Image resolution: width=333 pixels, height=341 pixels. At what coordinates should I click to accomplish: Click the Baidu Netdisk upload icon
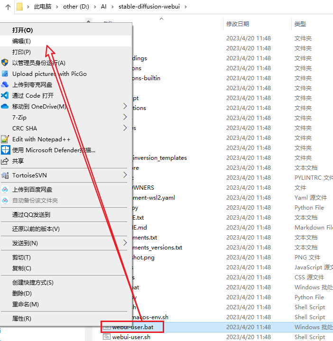[5, 189]
